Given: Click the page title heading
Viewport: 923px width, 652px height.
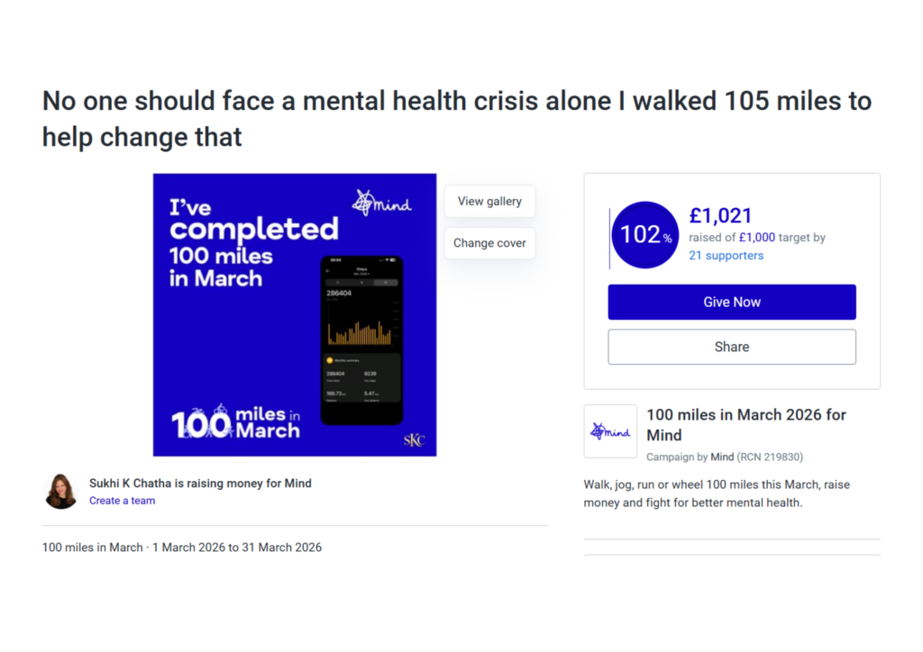Looking at the screenshot, I should pyautogui.click(x=457, y=119).
